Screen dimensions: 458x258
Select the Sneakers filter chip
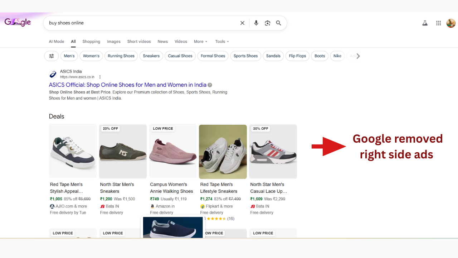tap(151, 56)
